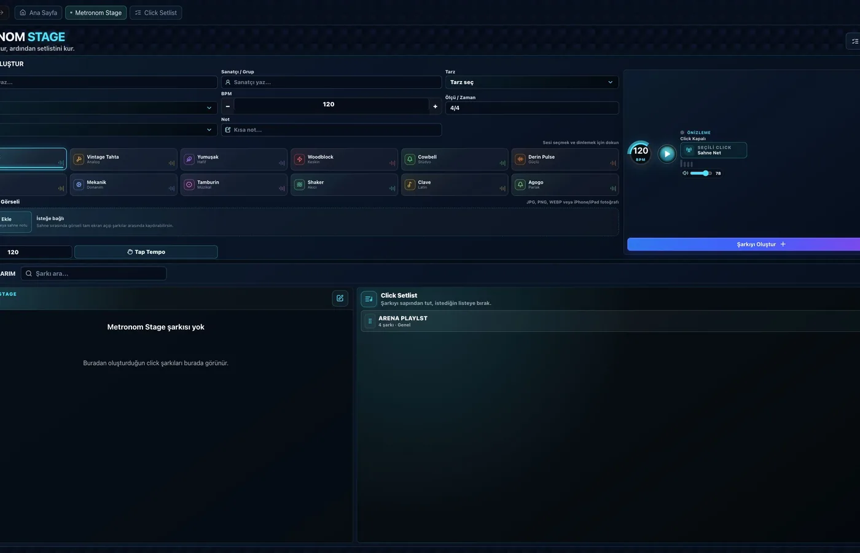
Task: Mute preview via the speaker icon
Action: (x=685, y=173)
